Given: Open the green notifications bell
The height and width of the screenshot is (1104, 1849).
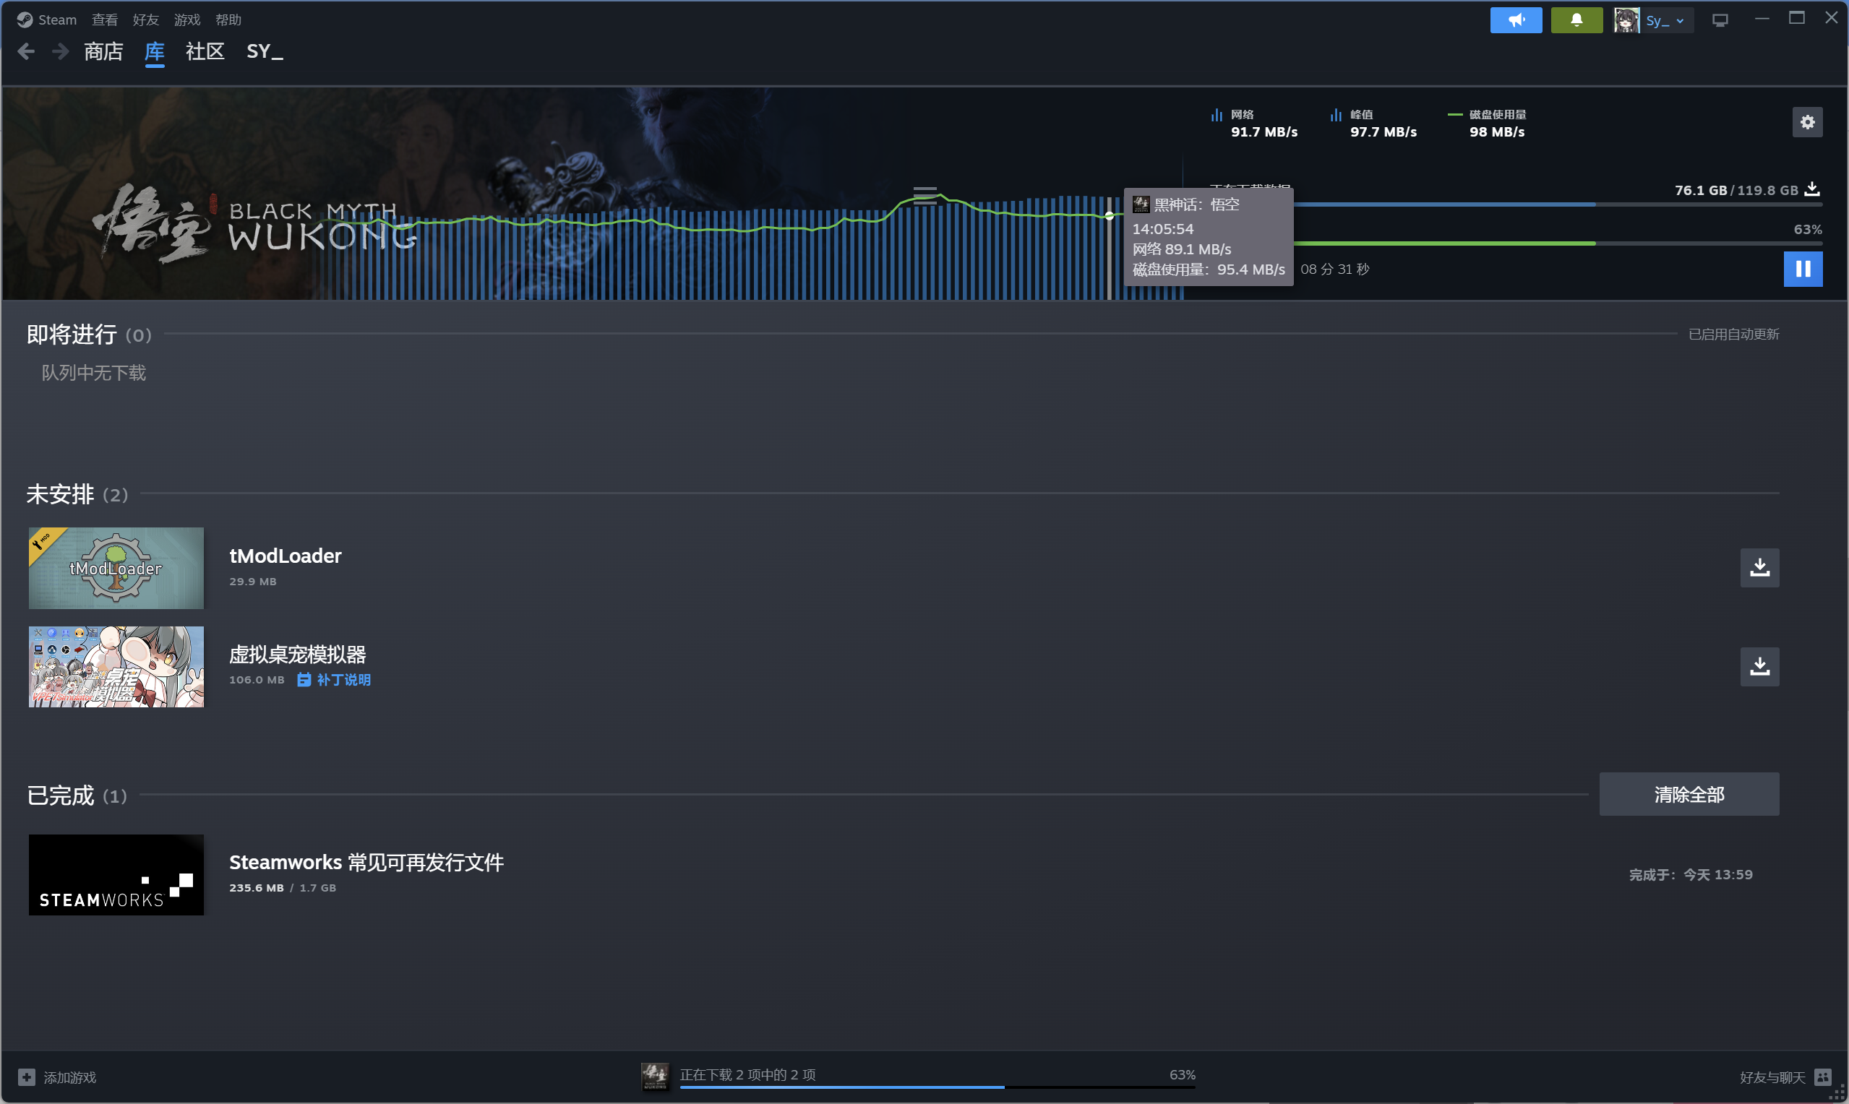Looking at the screenshot, I should 1576,20.
